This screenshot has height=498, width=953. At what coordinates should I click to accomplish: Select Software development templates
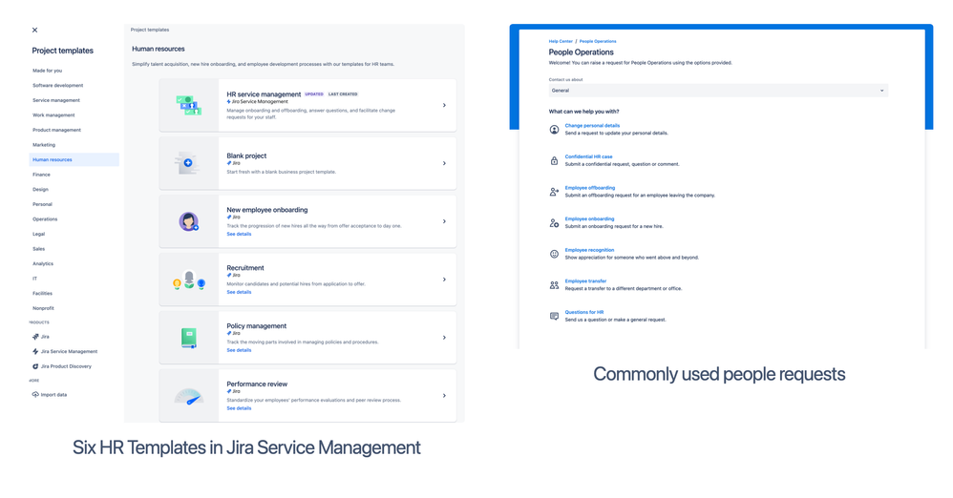click(57, 86)
